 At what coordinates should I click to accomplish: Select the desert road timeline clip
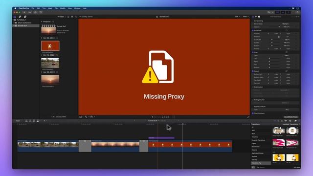click(x=48, y=146)
